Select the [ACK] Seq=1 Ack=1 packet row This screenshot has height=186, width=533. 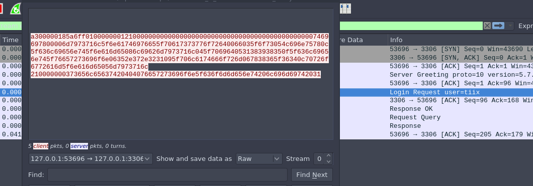(436, 66)
